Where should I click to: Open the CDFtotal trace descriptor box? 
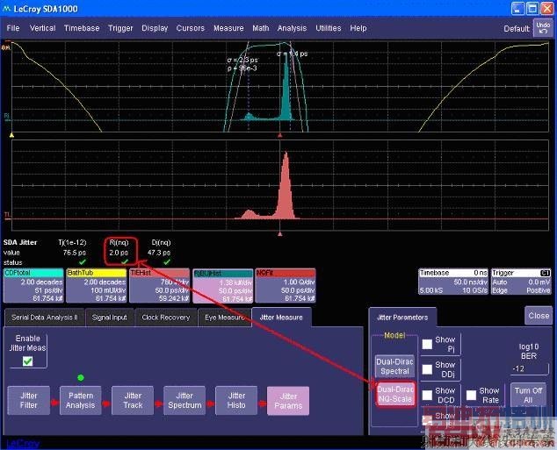pos(33,286)
